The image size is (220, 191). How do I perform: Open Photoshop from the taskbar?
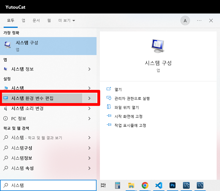point(173,185)
